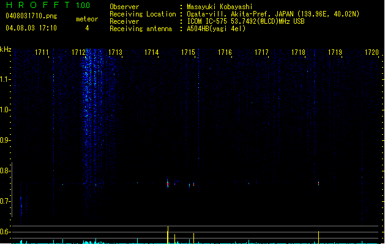Click the 1.0 kHz frequency label
385x244 pixels.
coord(5,110)
